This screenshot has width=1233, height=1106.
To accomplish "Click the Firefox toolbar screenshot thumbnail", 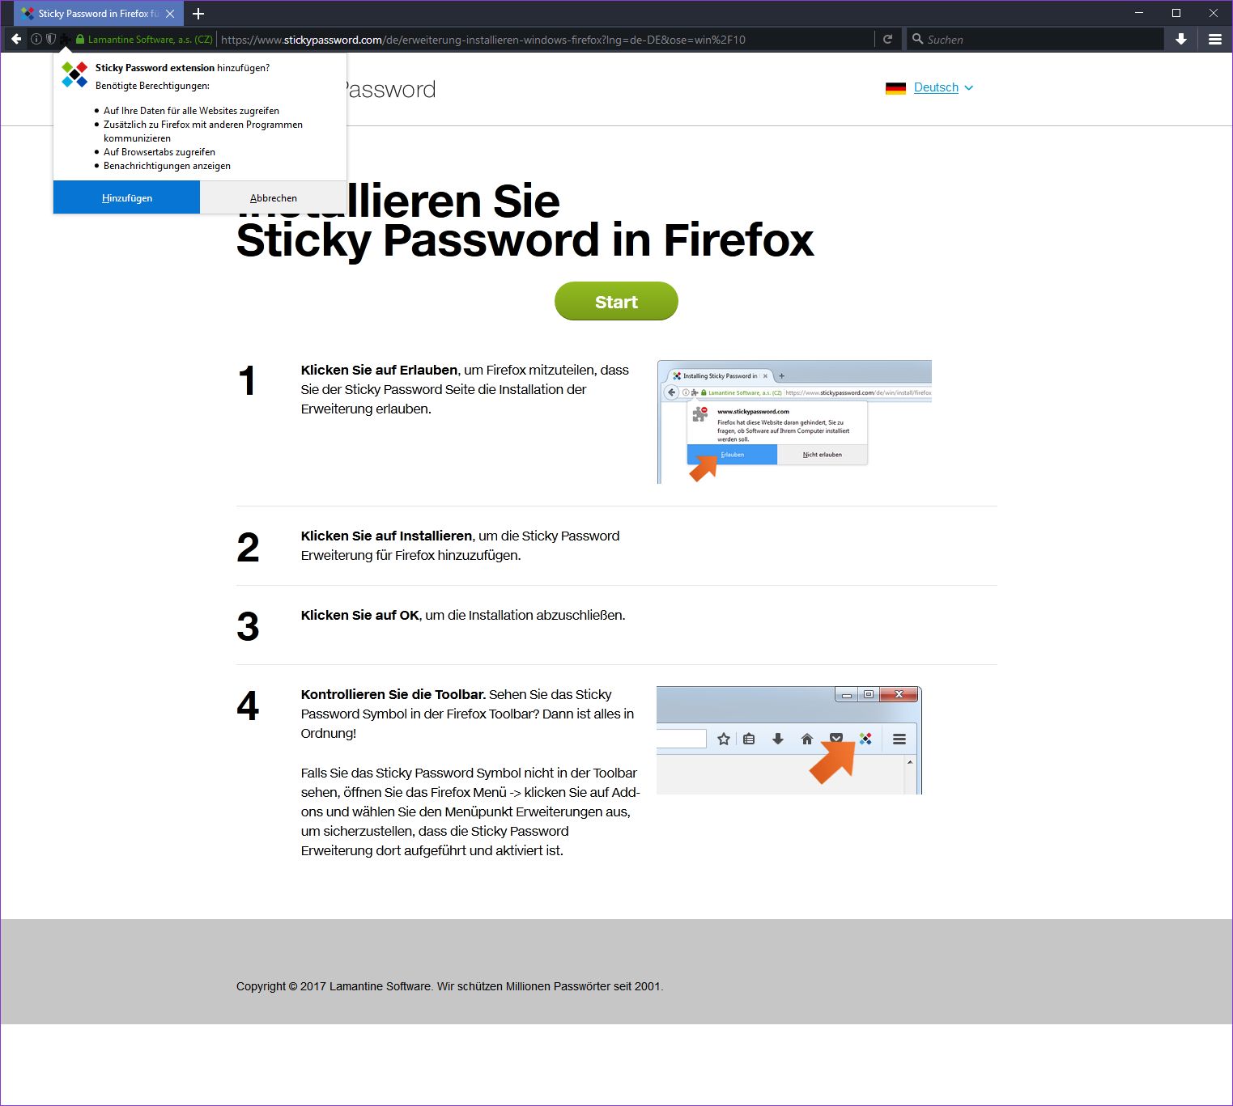I will click(789, 740).
